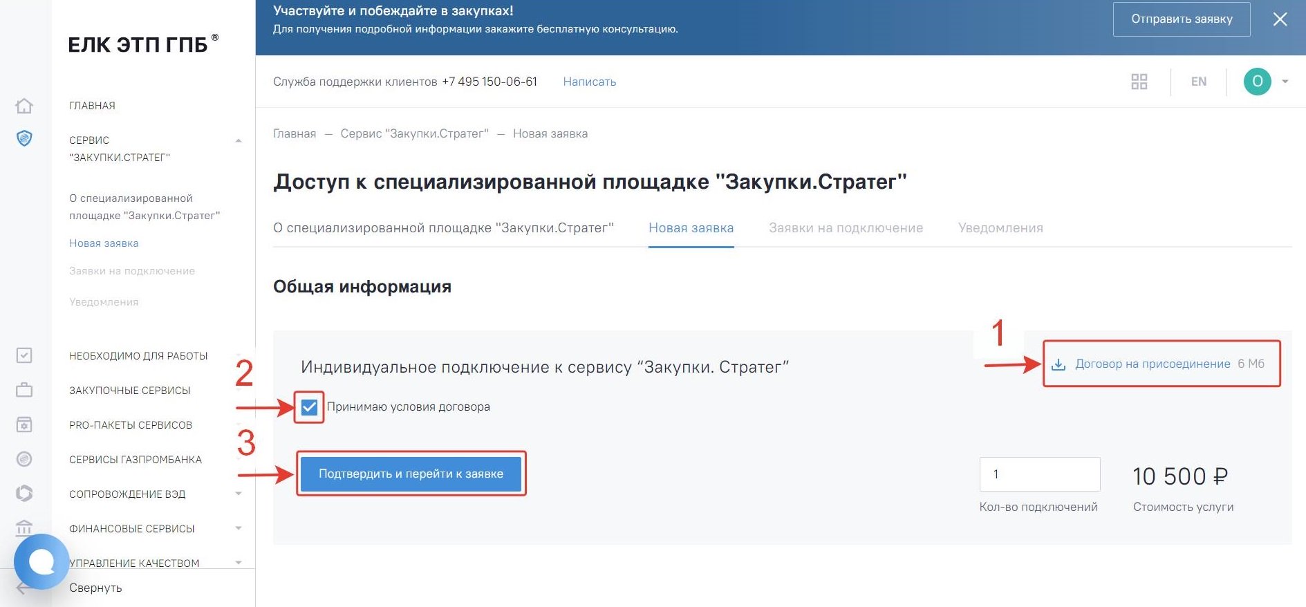
Task: Open the chat support bubble
Action: 41,561
